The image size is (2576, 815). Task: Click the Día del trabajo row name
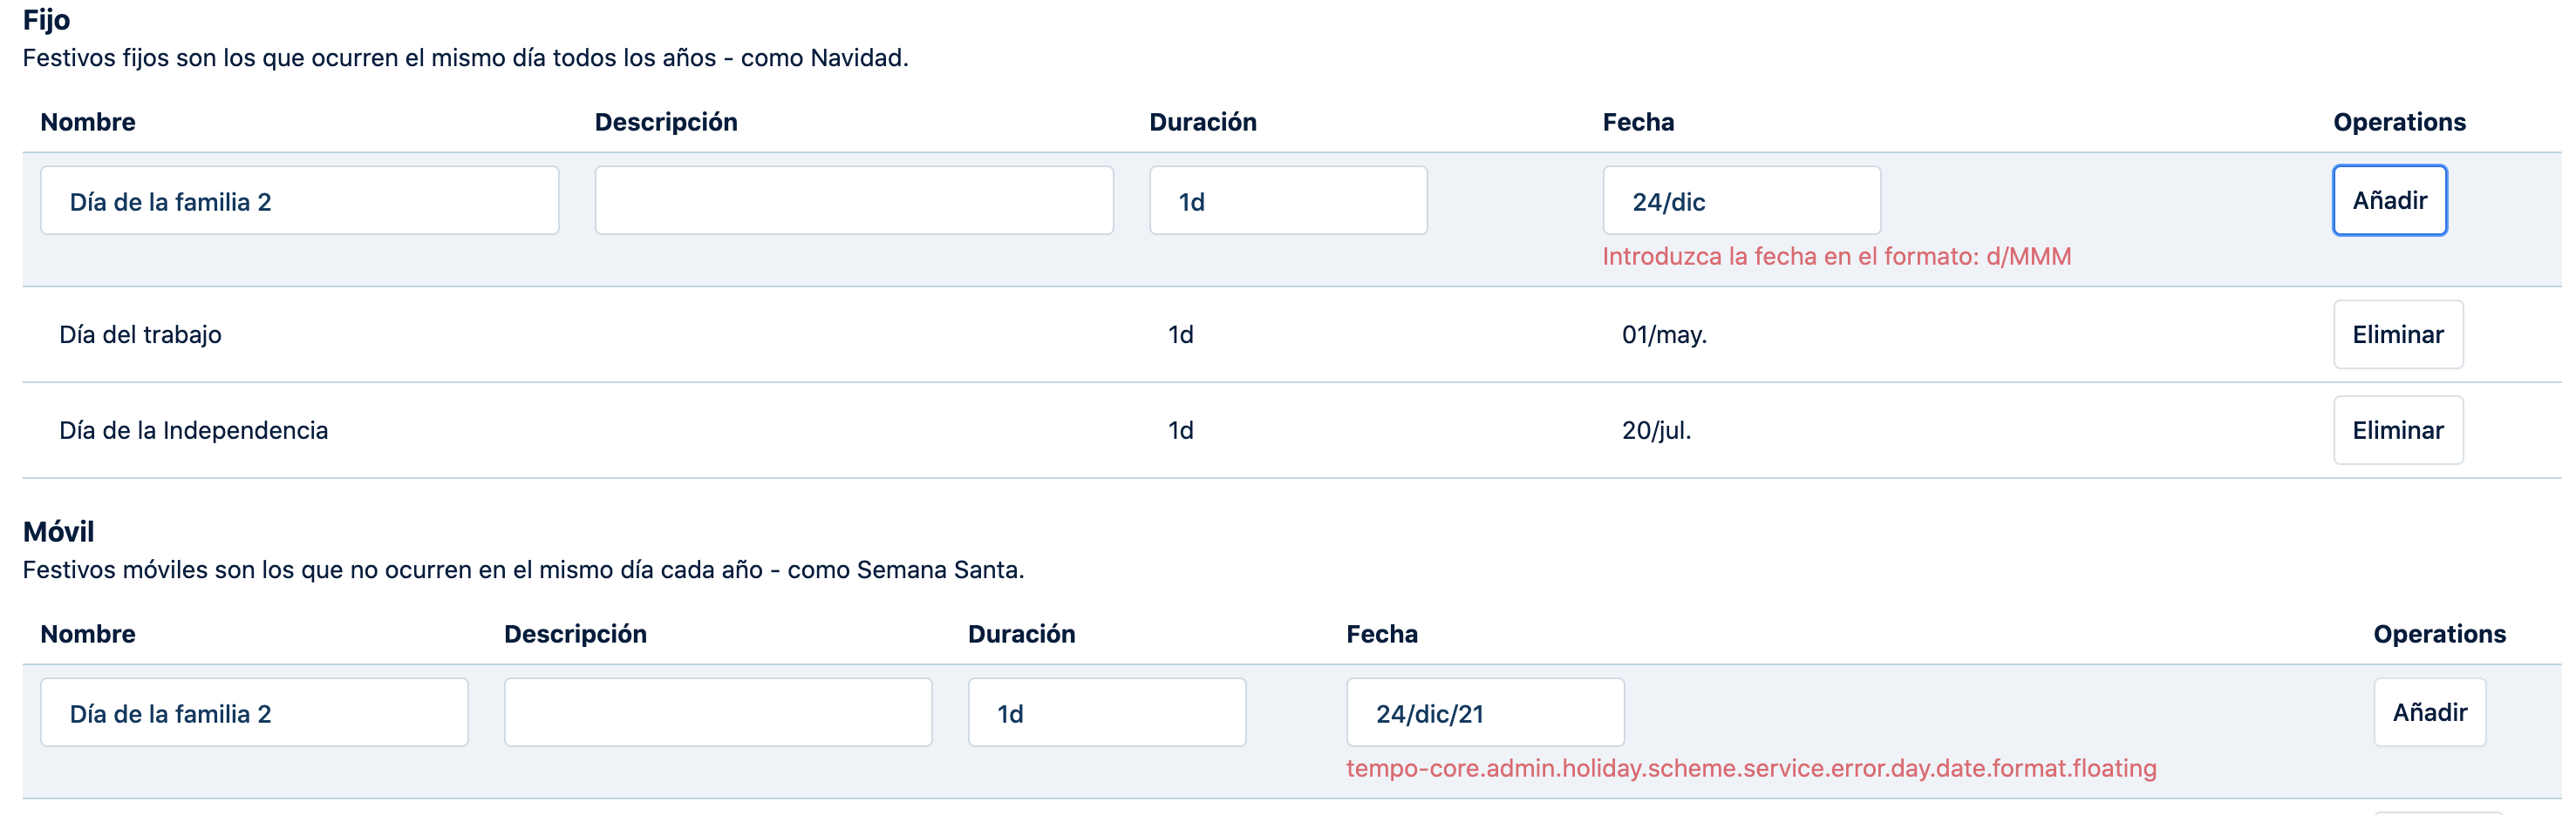(140, 334)
